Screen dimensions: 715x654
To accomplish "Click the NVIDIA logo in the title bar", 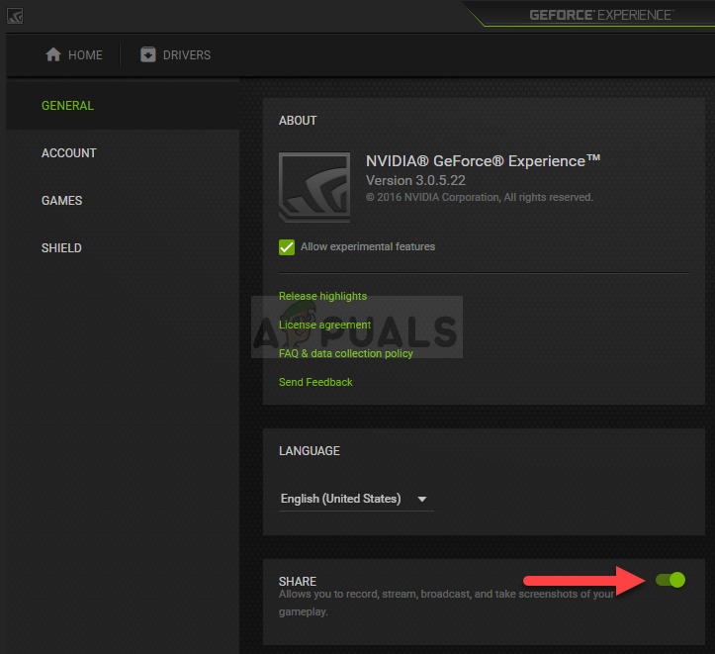I will tap(15, 16).
